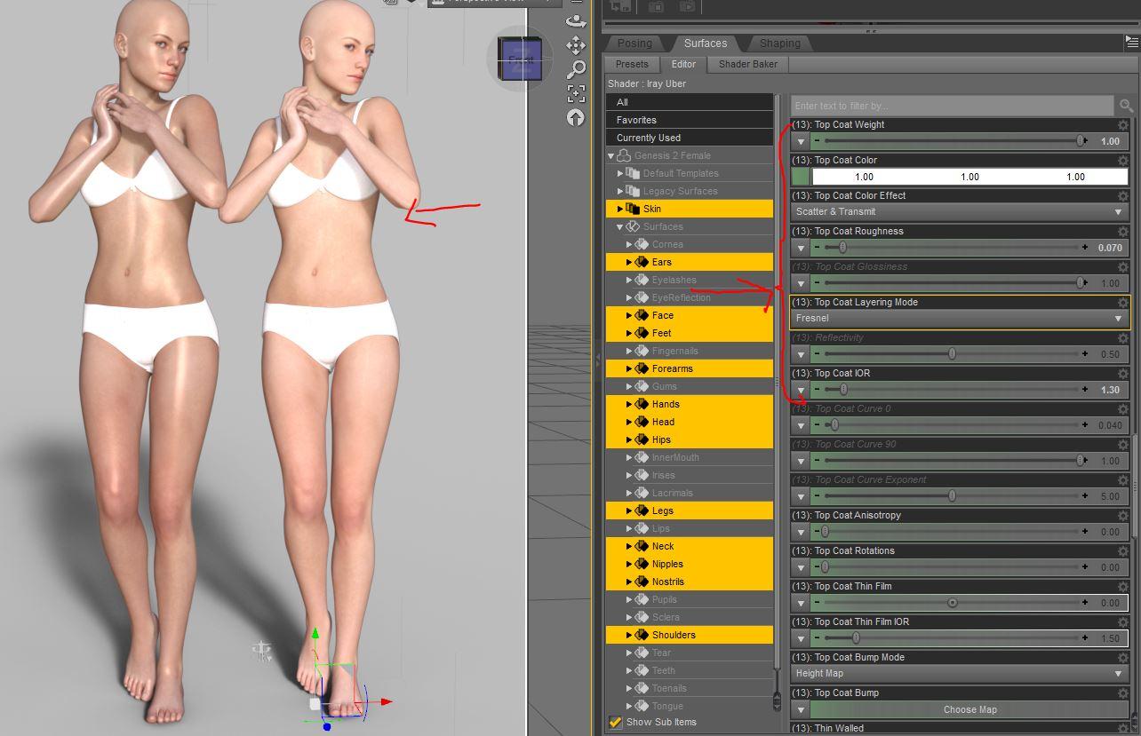Open the Top Coat Bump Mode dropdown
Viewport: 1141px width, 736px height.
(x=960, y=674)
